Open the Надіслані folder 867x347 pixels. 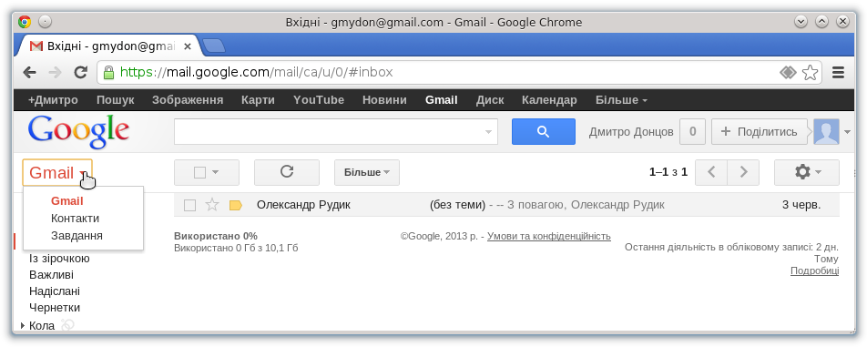(55, 291)
